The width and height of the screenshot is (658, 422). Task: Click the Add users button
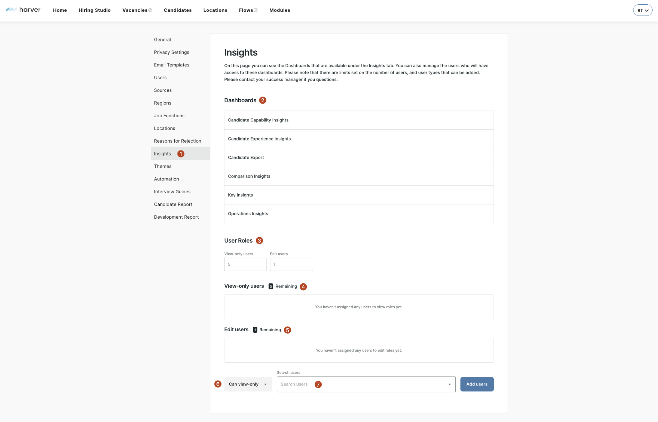[477, 384]
